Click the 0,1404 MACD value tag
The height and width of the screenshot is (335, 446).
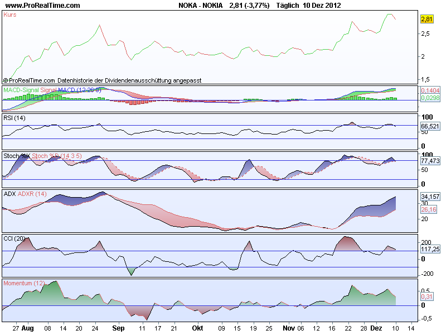pos(430,90)
